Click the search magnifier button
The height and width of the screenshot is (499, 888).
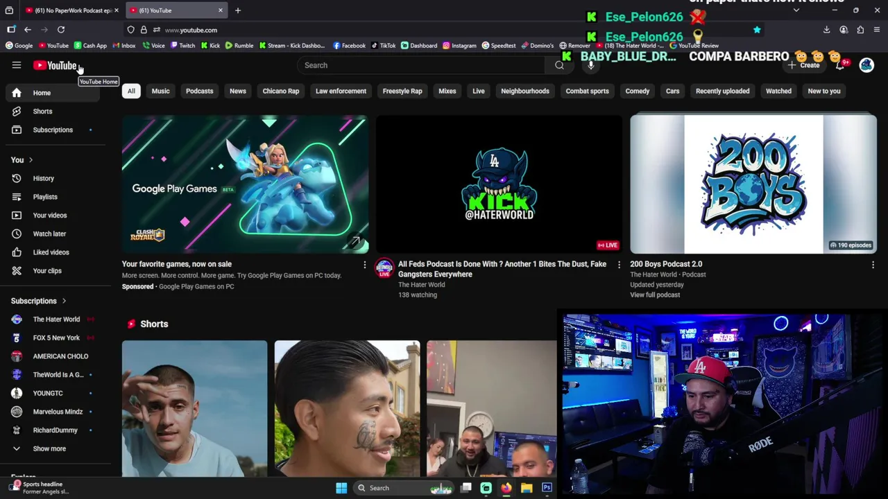[559, 65]
